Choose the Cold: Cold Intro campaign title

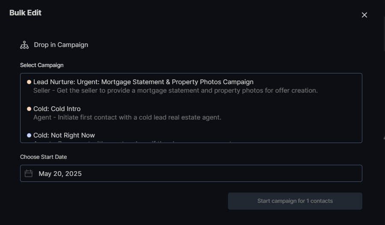[x=57, y=109]
